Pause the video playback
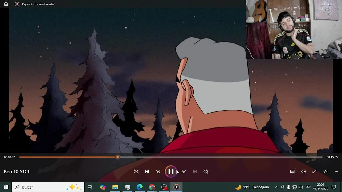Viewport: 342px width, 192px height. point(171,171)
